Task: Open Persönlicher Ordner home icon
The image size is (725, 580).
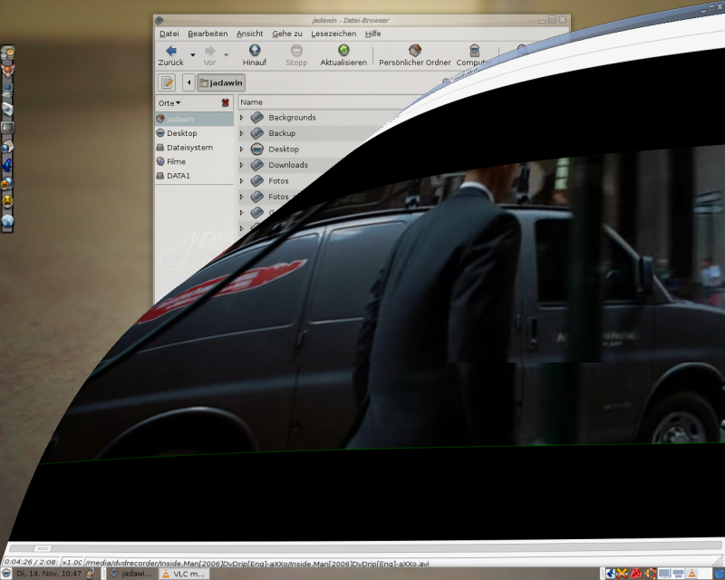Action: [415, 50]
